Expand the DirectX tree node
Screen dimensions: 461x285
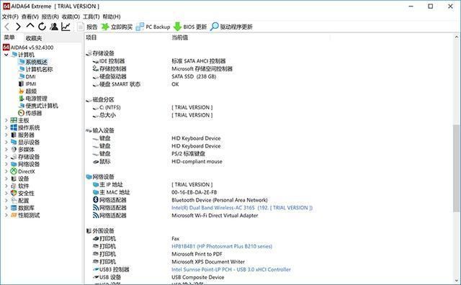(x=6, y=171)
